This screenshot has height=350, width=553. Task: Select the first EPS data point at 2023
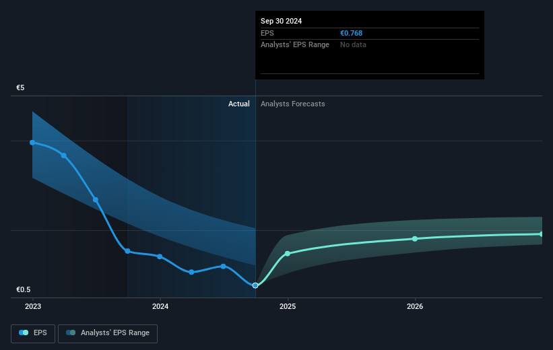coord(32,143)
